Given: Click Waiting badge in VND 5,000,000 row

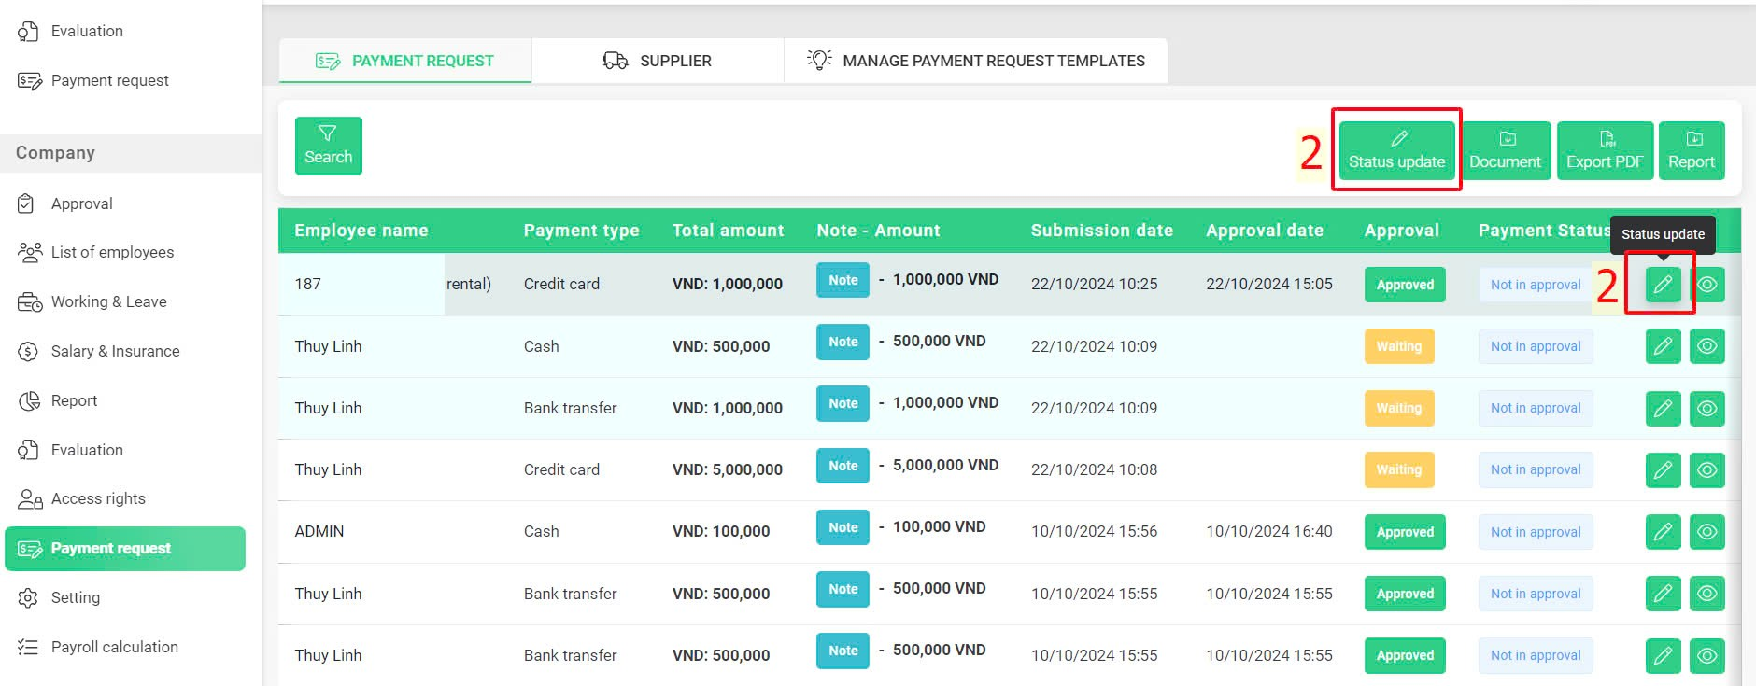Looking at the screenshot, I should 1398,469.
